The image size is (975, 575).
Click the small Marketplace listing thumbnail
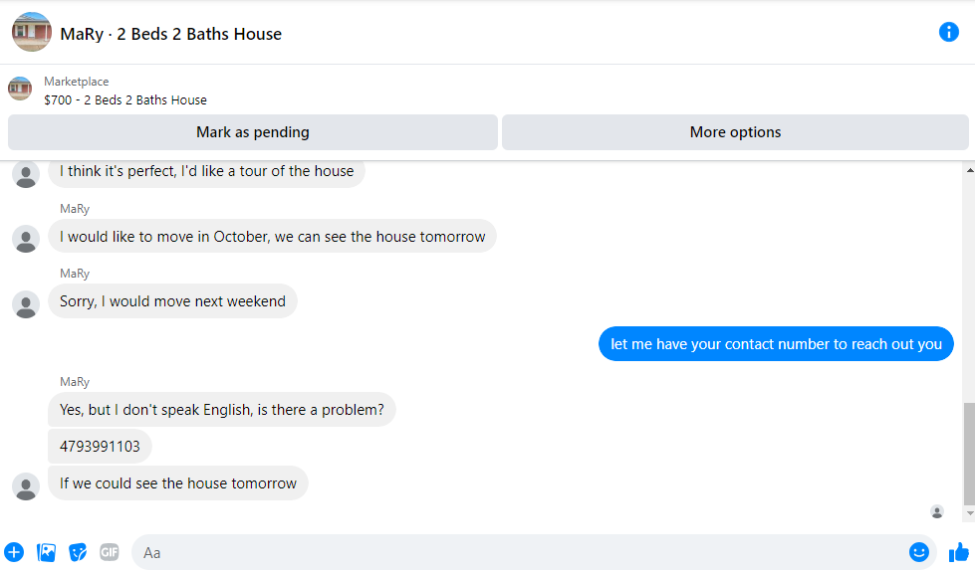[x=20, y=90]
